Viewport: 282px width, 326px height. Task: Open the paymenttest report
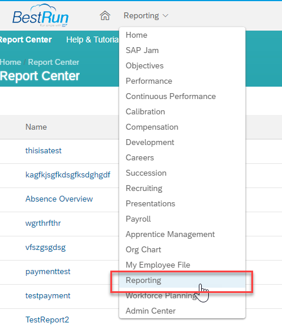[x=48, y=272]
